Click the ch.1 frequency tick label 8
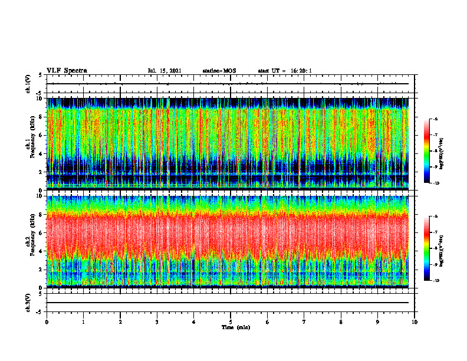This screenshot has width=467, height=361. coord(41,117)
